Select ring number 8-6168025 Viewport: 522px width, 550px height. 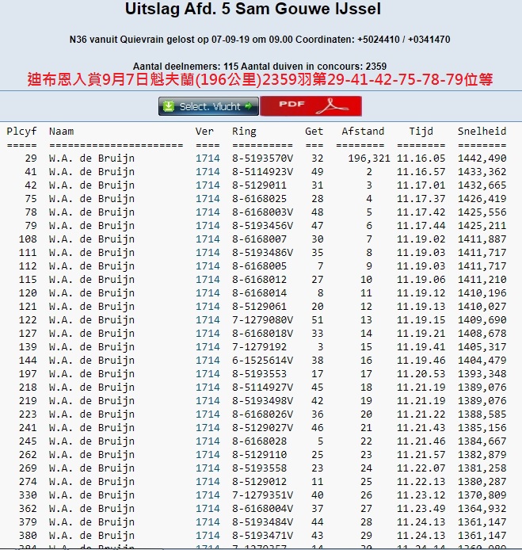(x=259, y=199)
